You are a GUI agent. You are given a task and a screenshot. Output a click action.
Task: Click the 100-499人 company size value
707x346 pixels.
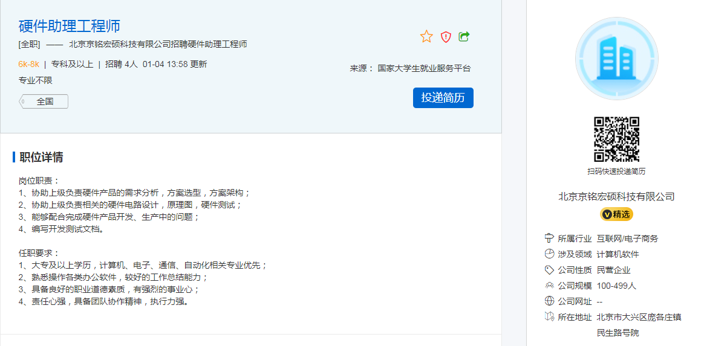[616, 286]
